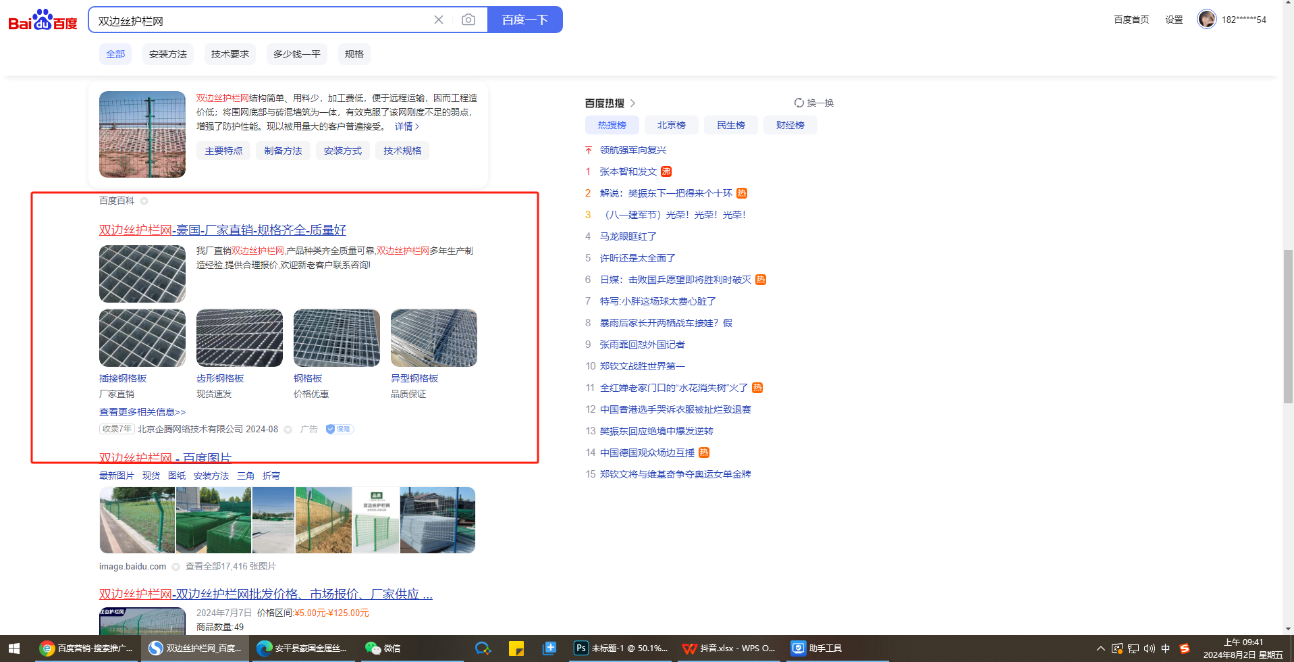
Task: Click the Baidu logo
Action: point(43,20)
